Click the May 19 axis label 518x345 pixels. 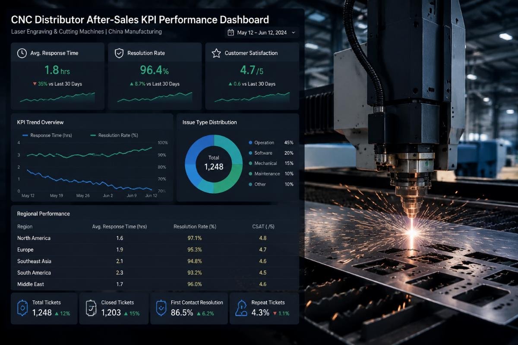pyautogui.click(x=57, y=196)
